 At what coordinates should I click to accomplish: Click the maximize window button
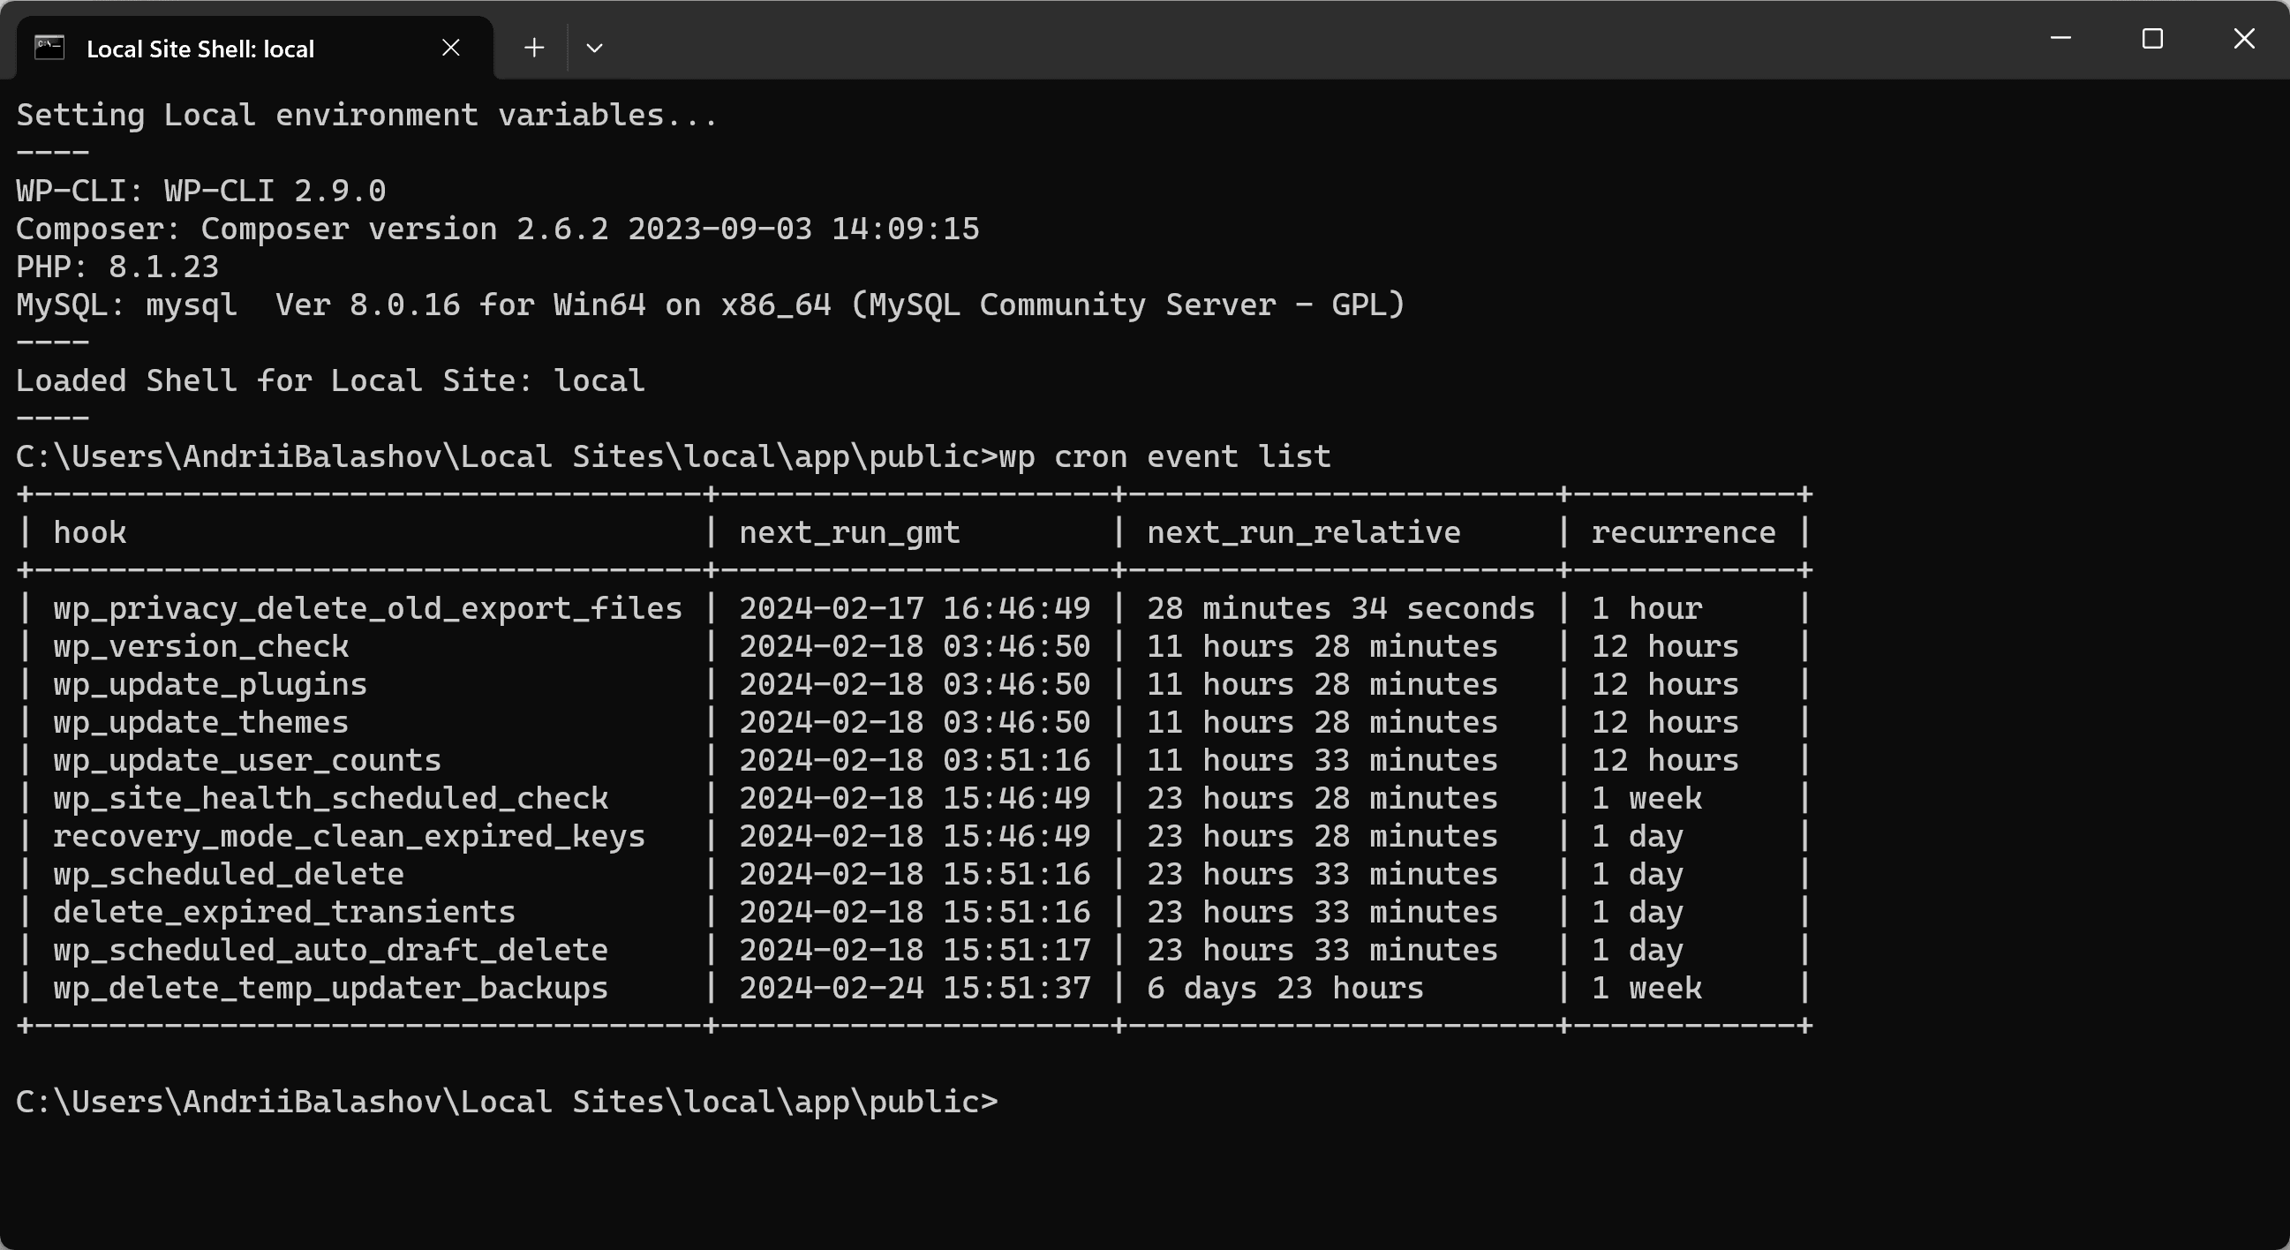2150,43
